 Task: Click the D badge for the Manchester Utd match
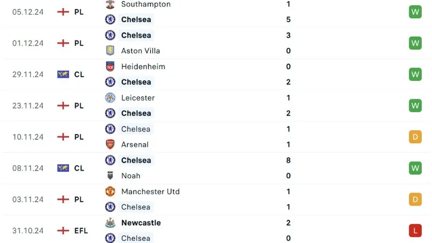(x=415, y=199)
